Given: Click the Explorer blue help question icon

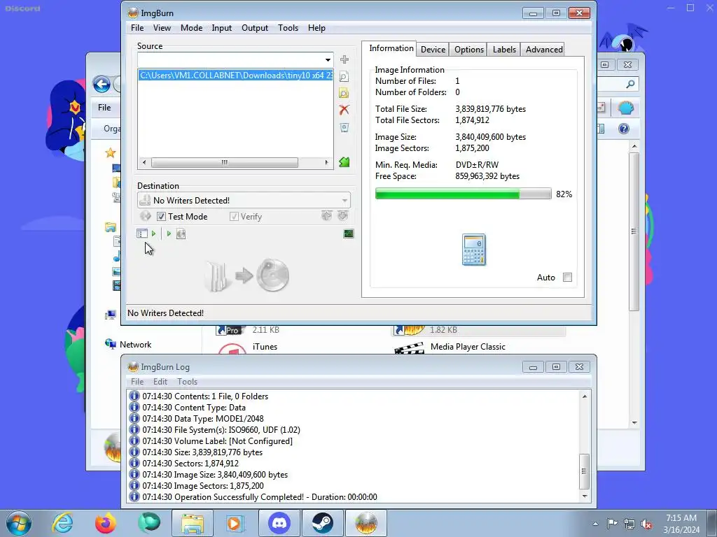Looking at the screenshot, I should pyautogui.click(x=624, y=129).
